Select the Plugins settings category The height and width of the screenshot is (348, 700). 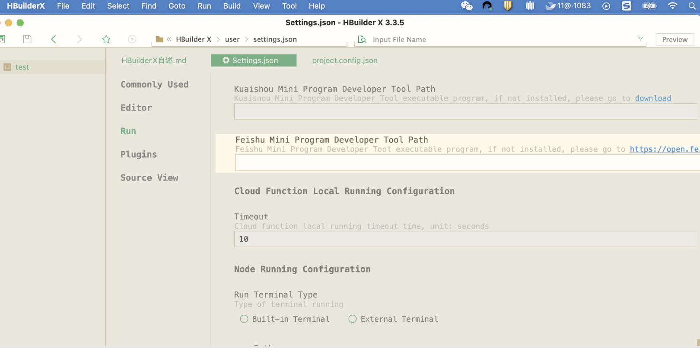tap(139, 155)
